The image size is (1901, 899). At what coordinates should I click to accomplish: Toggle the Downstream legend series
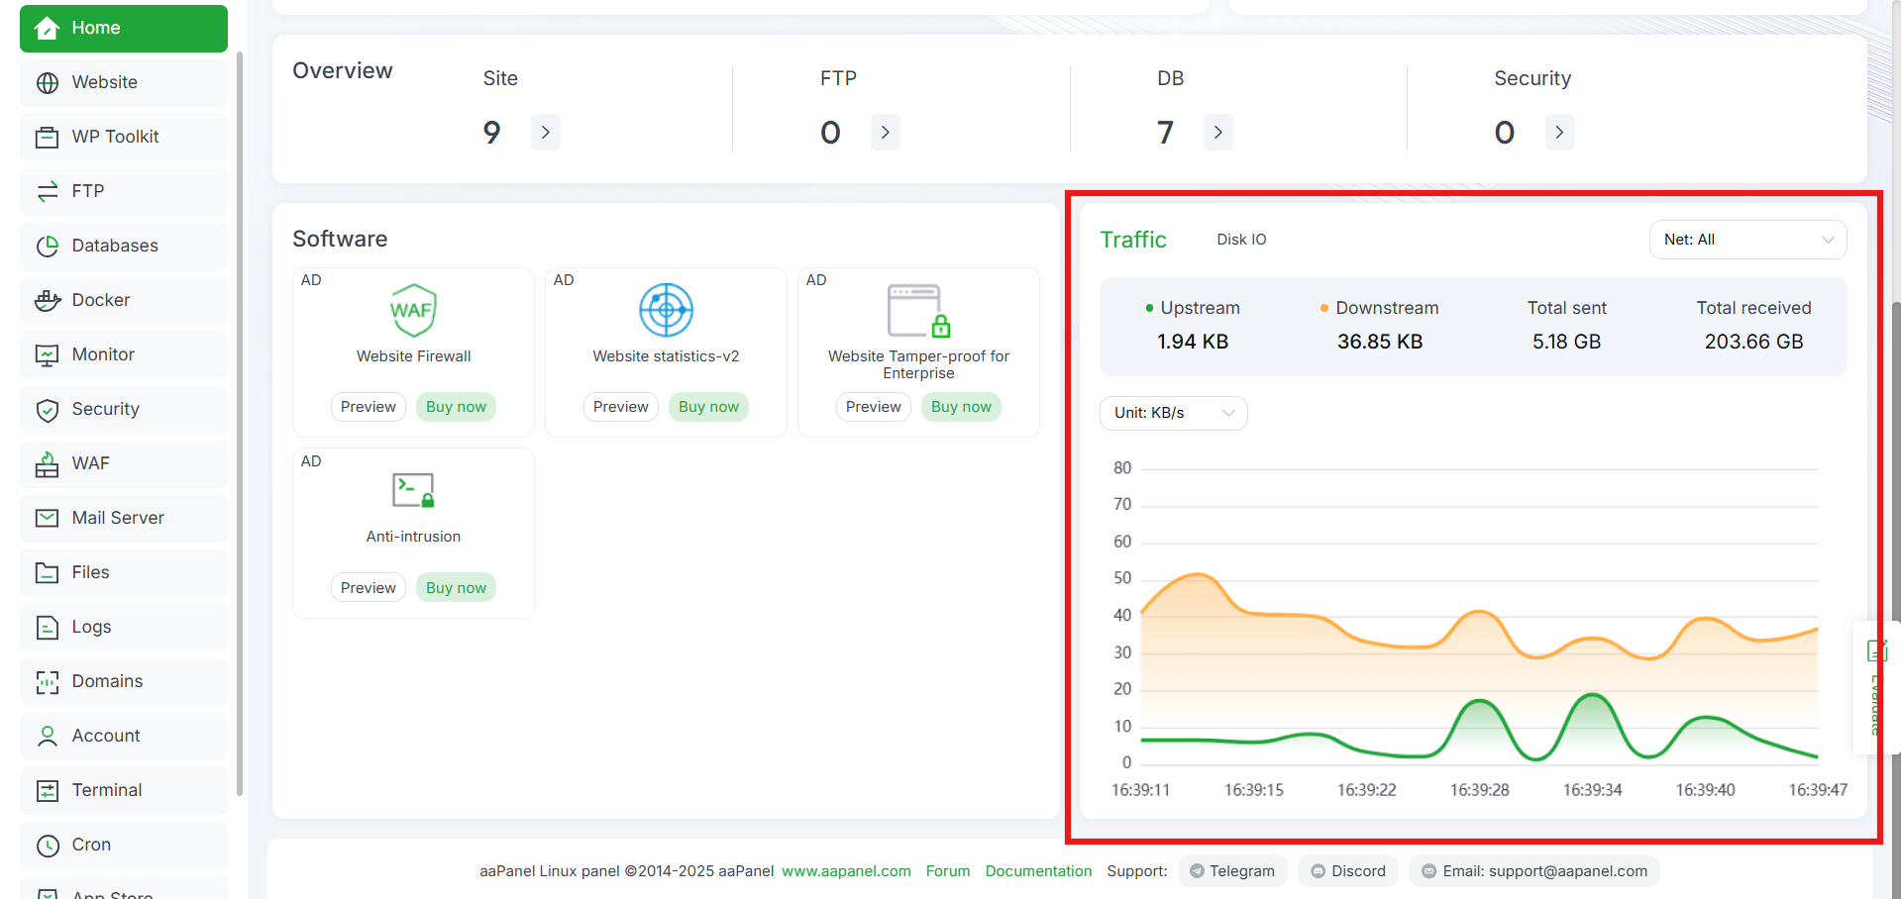click(1379, 308)
